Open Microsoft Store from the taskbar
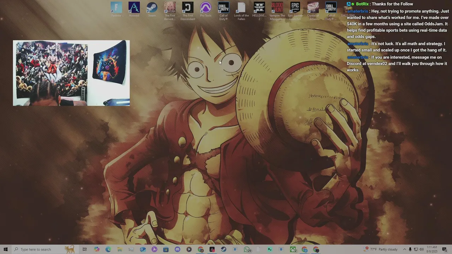The height and width of the screenshot is (254, 452). [x=166, y=249]
